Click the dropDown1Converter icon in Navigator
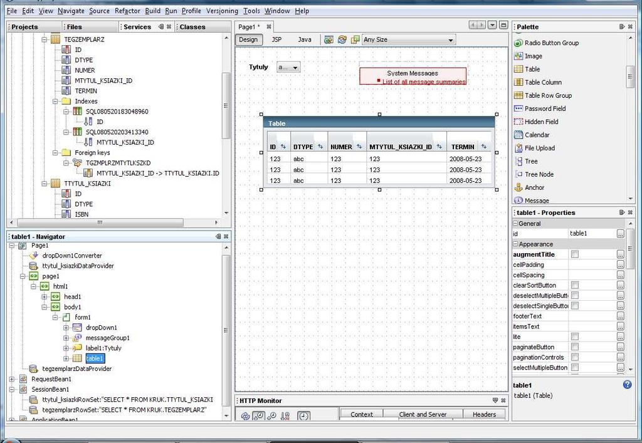Viewport: 642px width, 443px height. (x=34, y=255)
